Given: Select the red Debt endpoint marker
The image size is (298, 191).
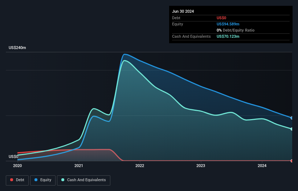Looking at the screenshot, I should click(x=292, y=161).
